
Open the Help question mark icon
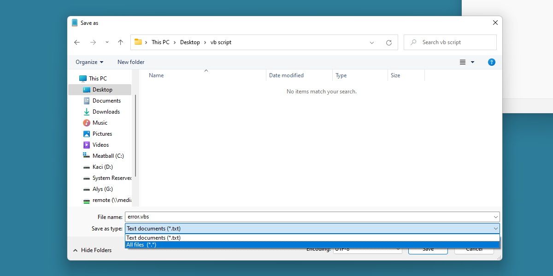point(491,62)
